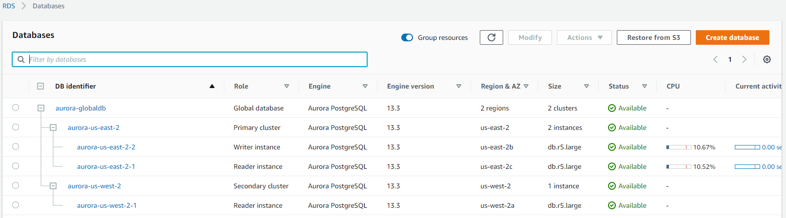Select radio button for aurora-us-east-2-2
This screenshot has width=786, height=218.
(16, 146)
